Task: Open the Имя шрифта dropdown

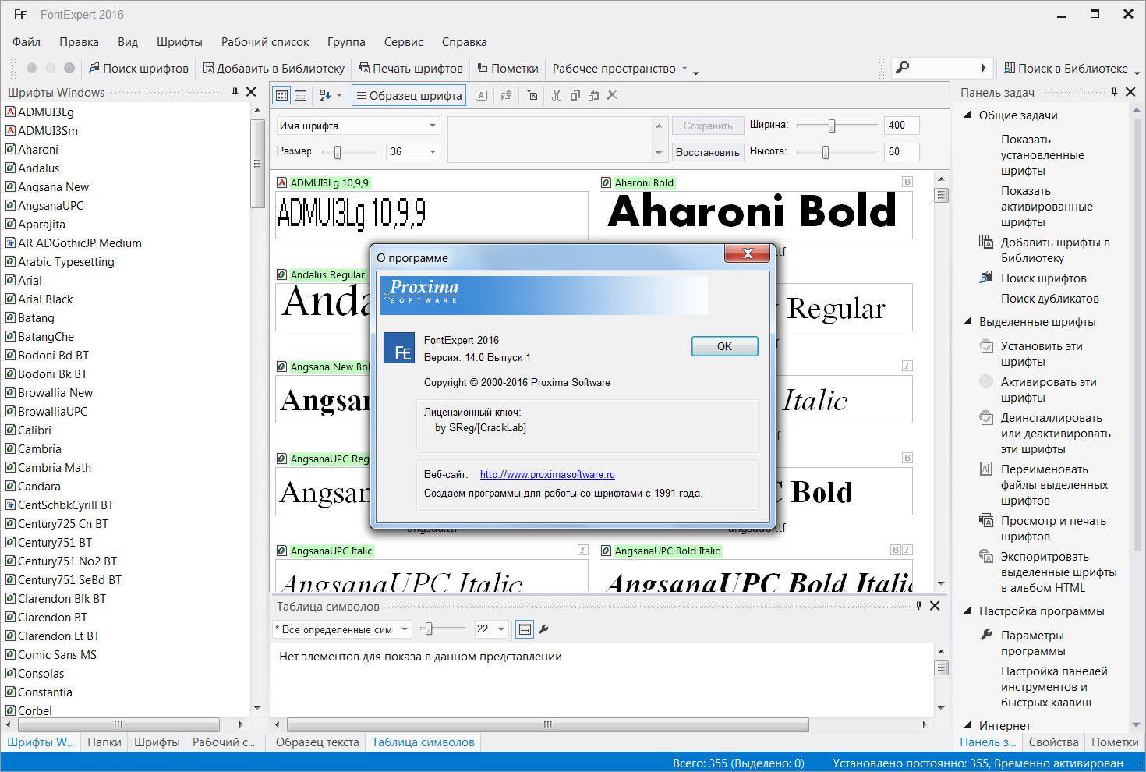Action: point(433,126)
